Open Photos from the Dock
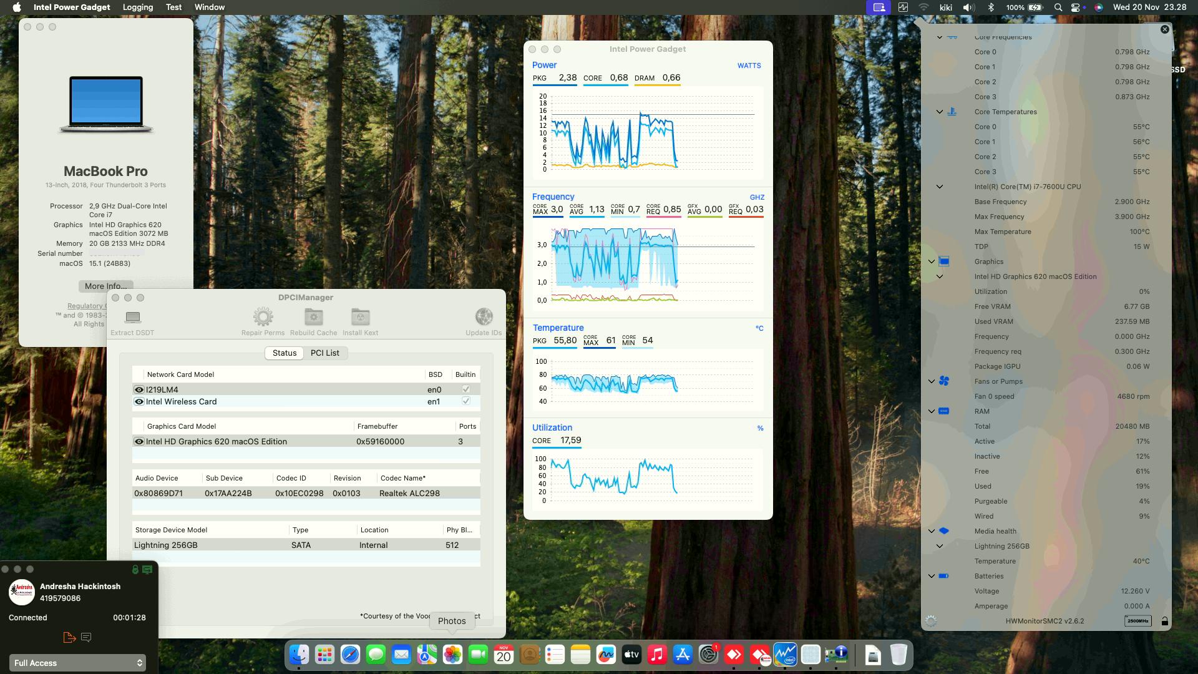The image size is (1198, 674). (452, 655)
